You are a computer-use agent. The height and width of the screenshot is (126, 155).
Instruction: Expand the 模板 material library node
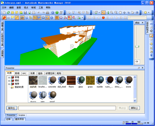9,81
